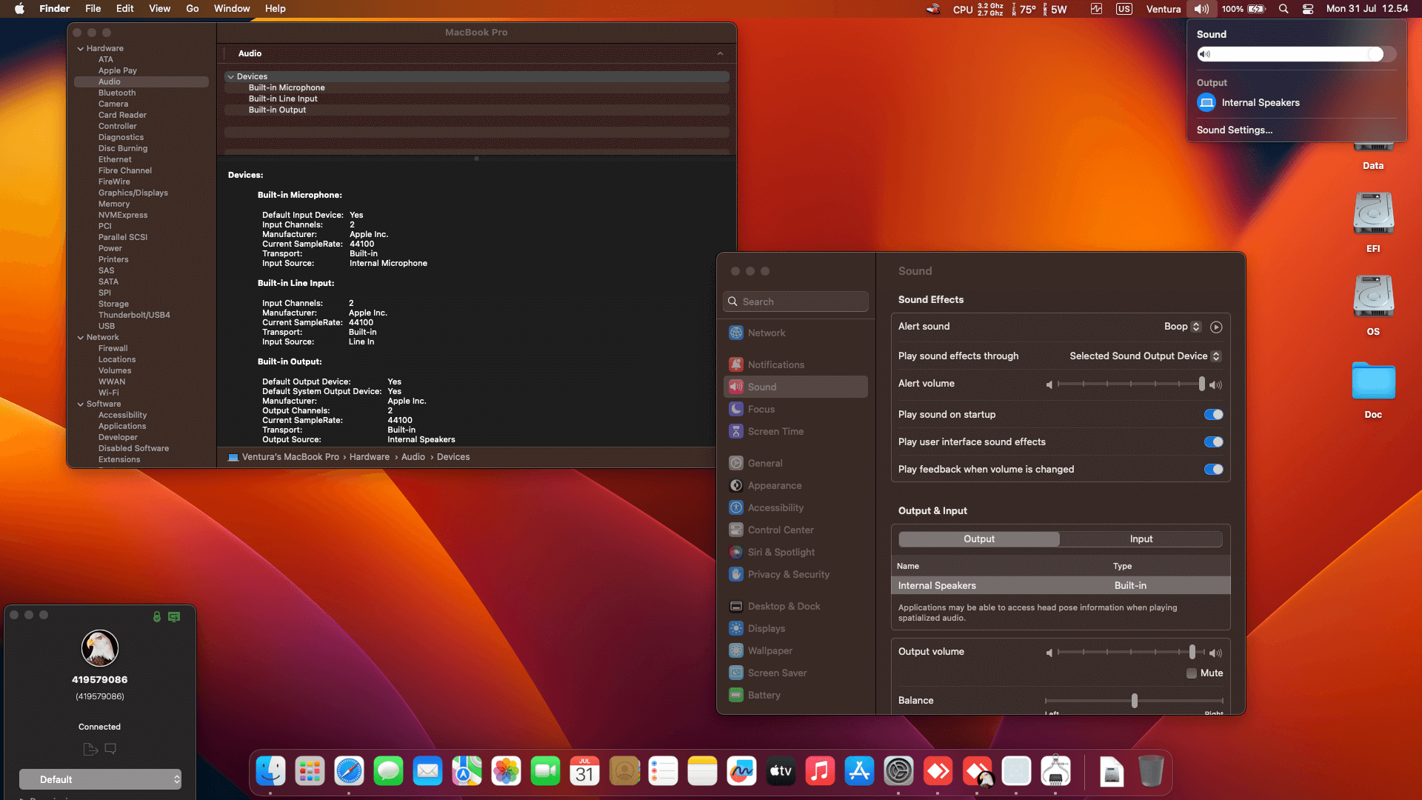Collapse the Devices group in Audio list
The height and width of the screenshot is (800, 1422).
pos(231,76)
